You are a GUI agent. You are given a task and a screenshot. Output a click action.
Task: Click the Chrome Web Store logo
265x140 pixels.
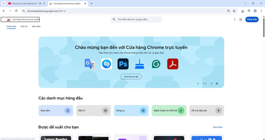[x=20, y=20]
